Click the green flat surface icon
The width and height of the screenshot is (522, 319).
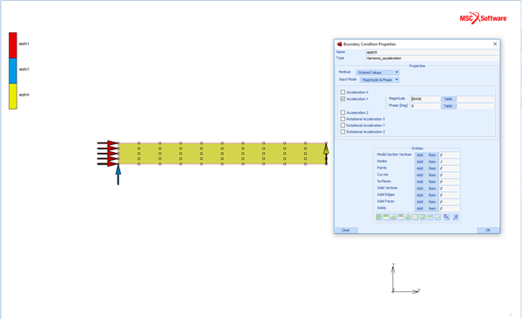(x=430, y=216)
